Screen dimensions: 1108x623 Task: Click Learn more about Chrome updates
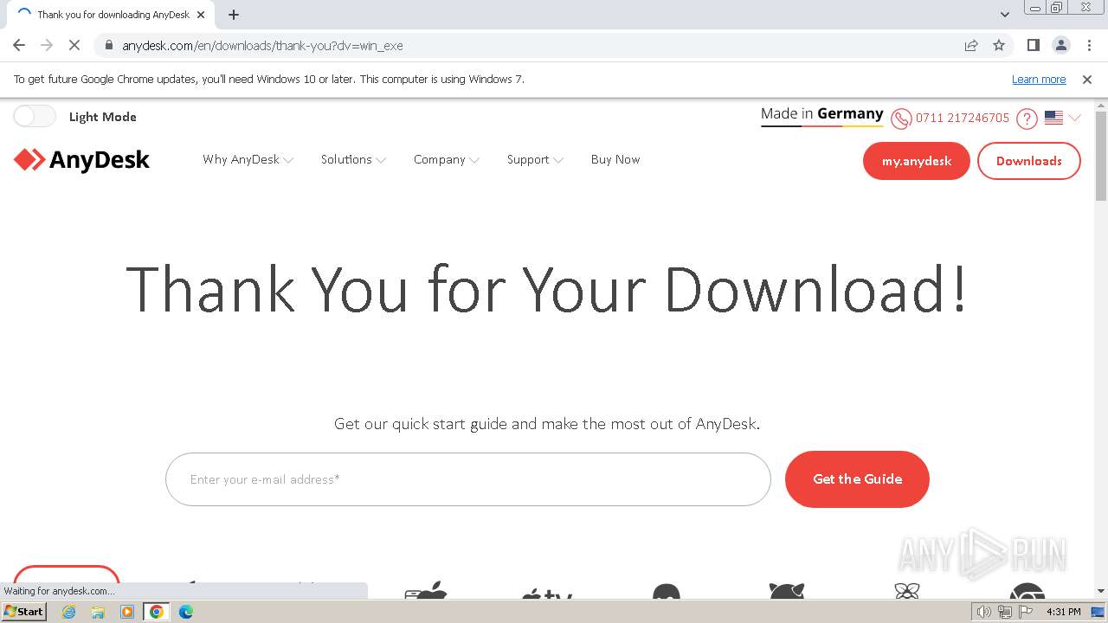coord(1039,79)
